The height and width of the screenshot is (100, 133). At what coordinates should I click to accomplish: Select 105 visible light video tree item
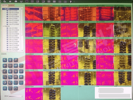coord(13,42)
